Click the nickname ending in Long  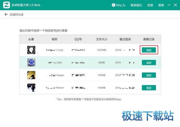click(55, 50)
